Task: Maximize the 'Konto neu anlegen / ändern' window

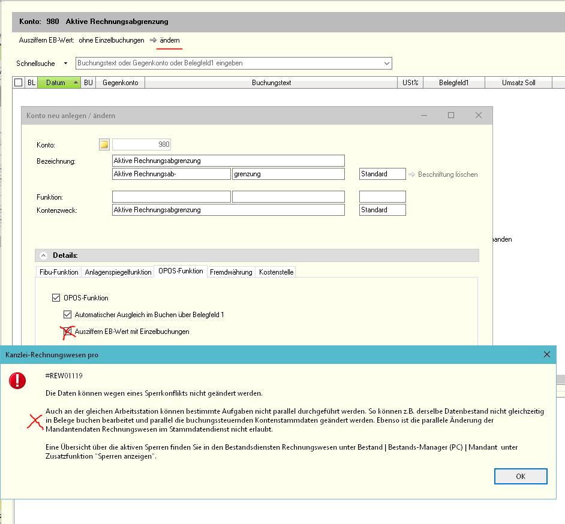Action: coord(451,115)
